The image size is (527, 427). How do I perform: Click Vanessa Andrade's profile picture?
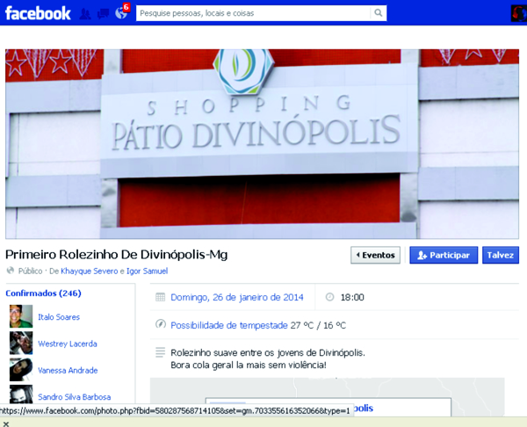pyautogui.click(x=21, y=370)
